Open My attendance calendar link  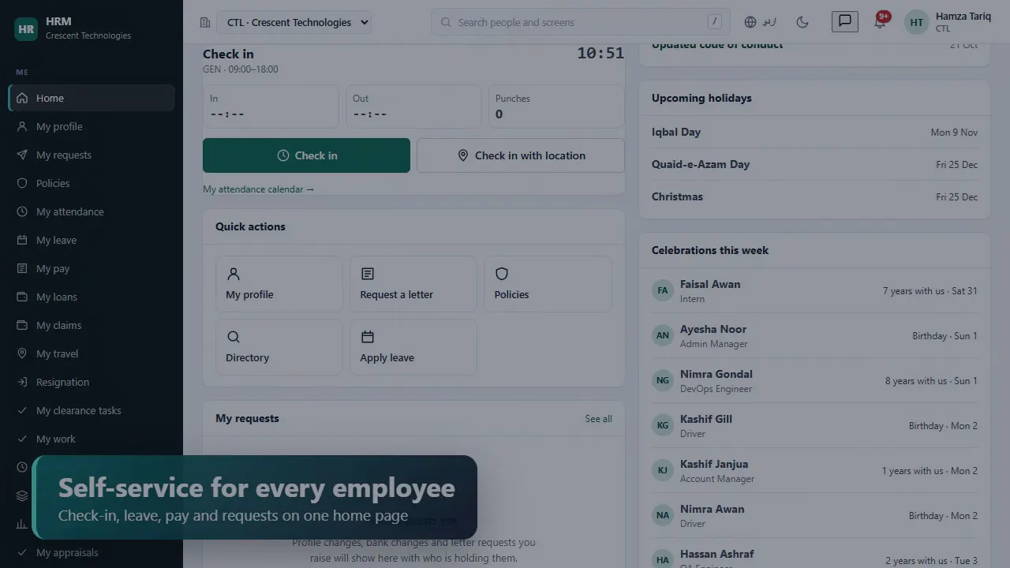(x=258, y=189)
